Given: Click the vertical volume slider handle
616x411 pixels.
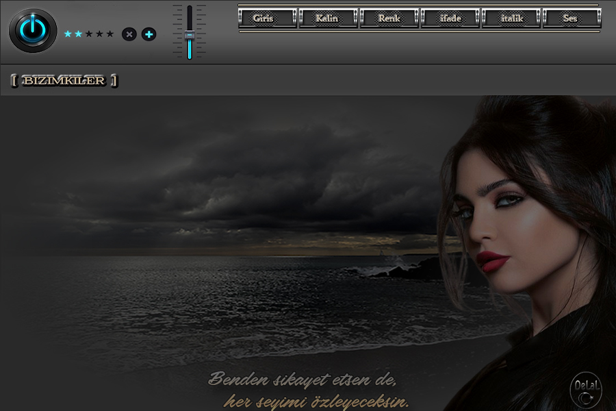Looking at the screenshot, I should (190, 35).
